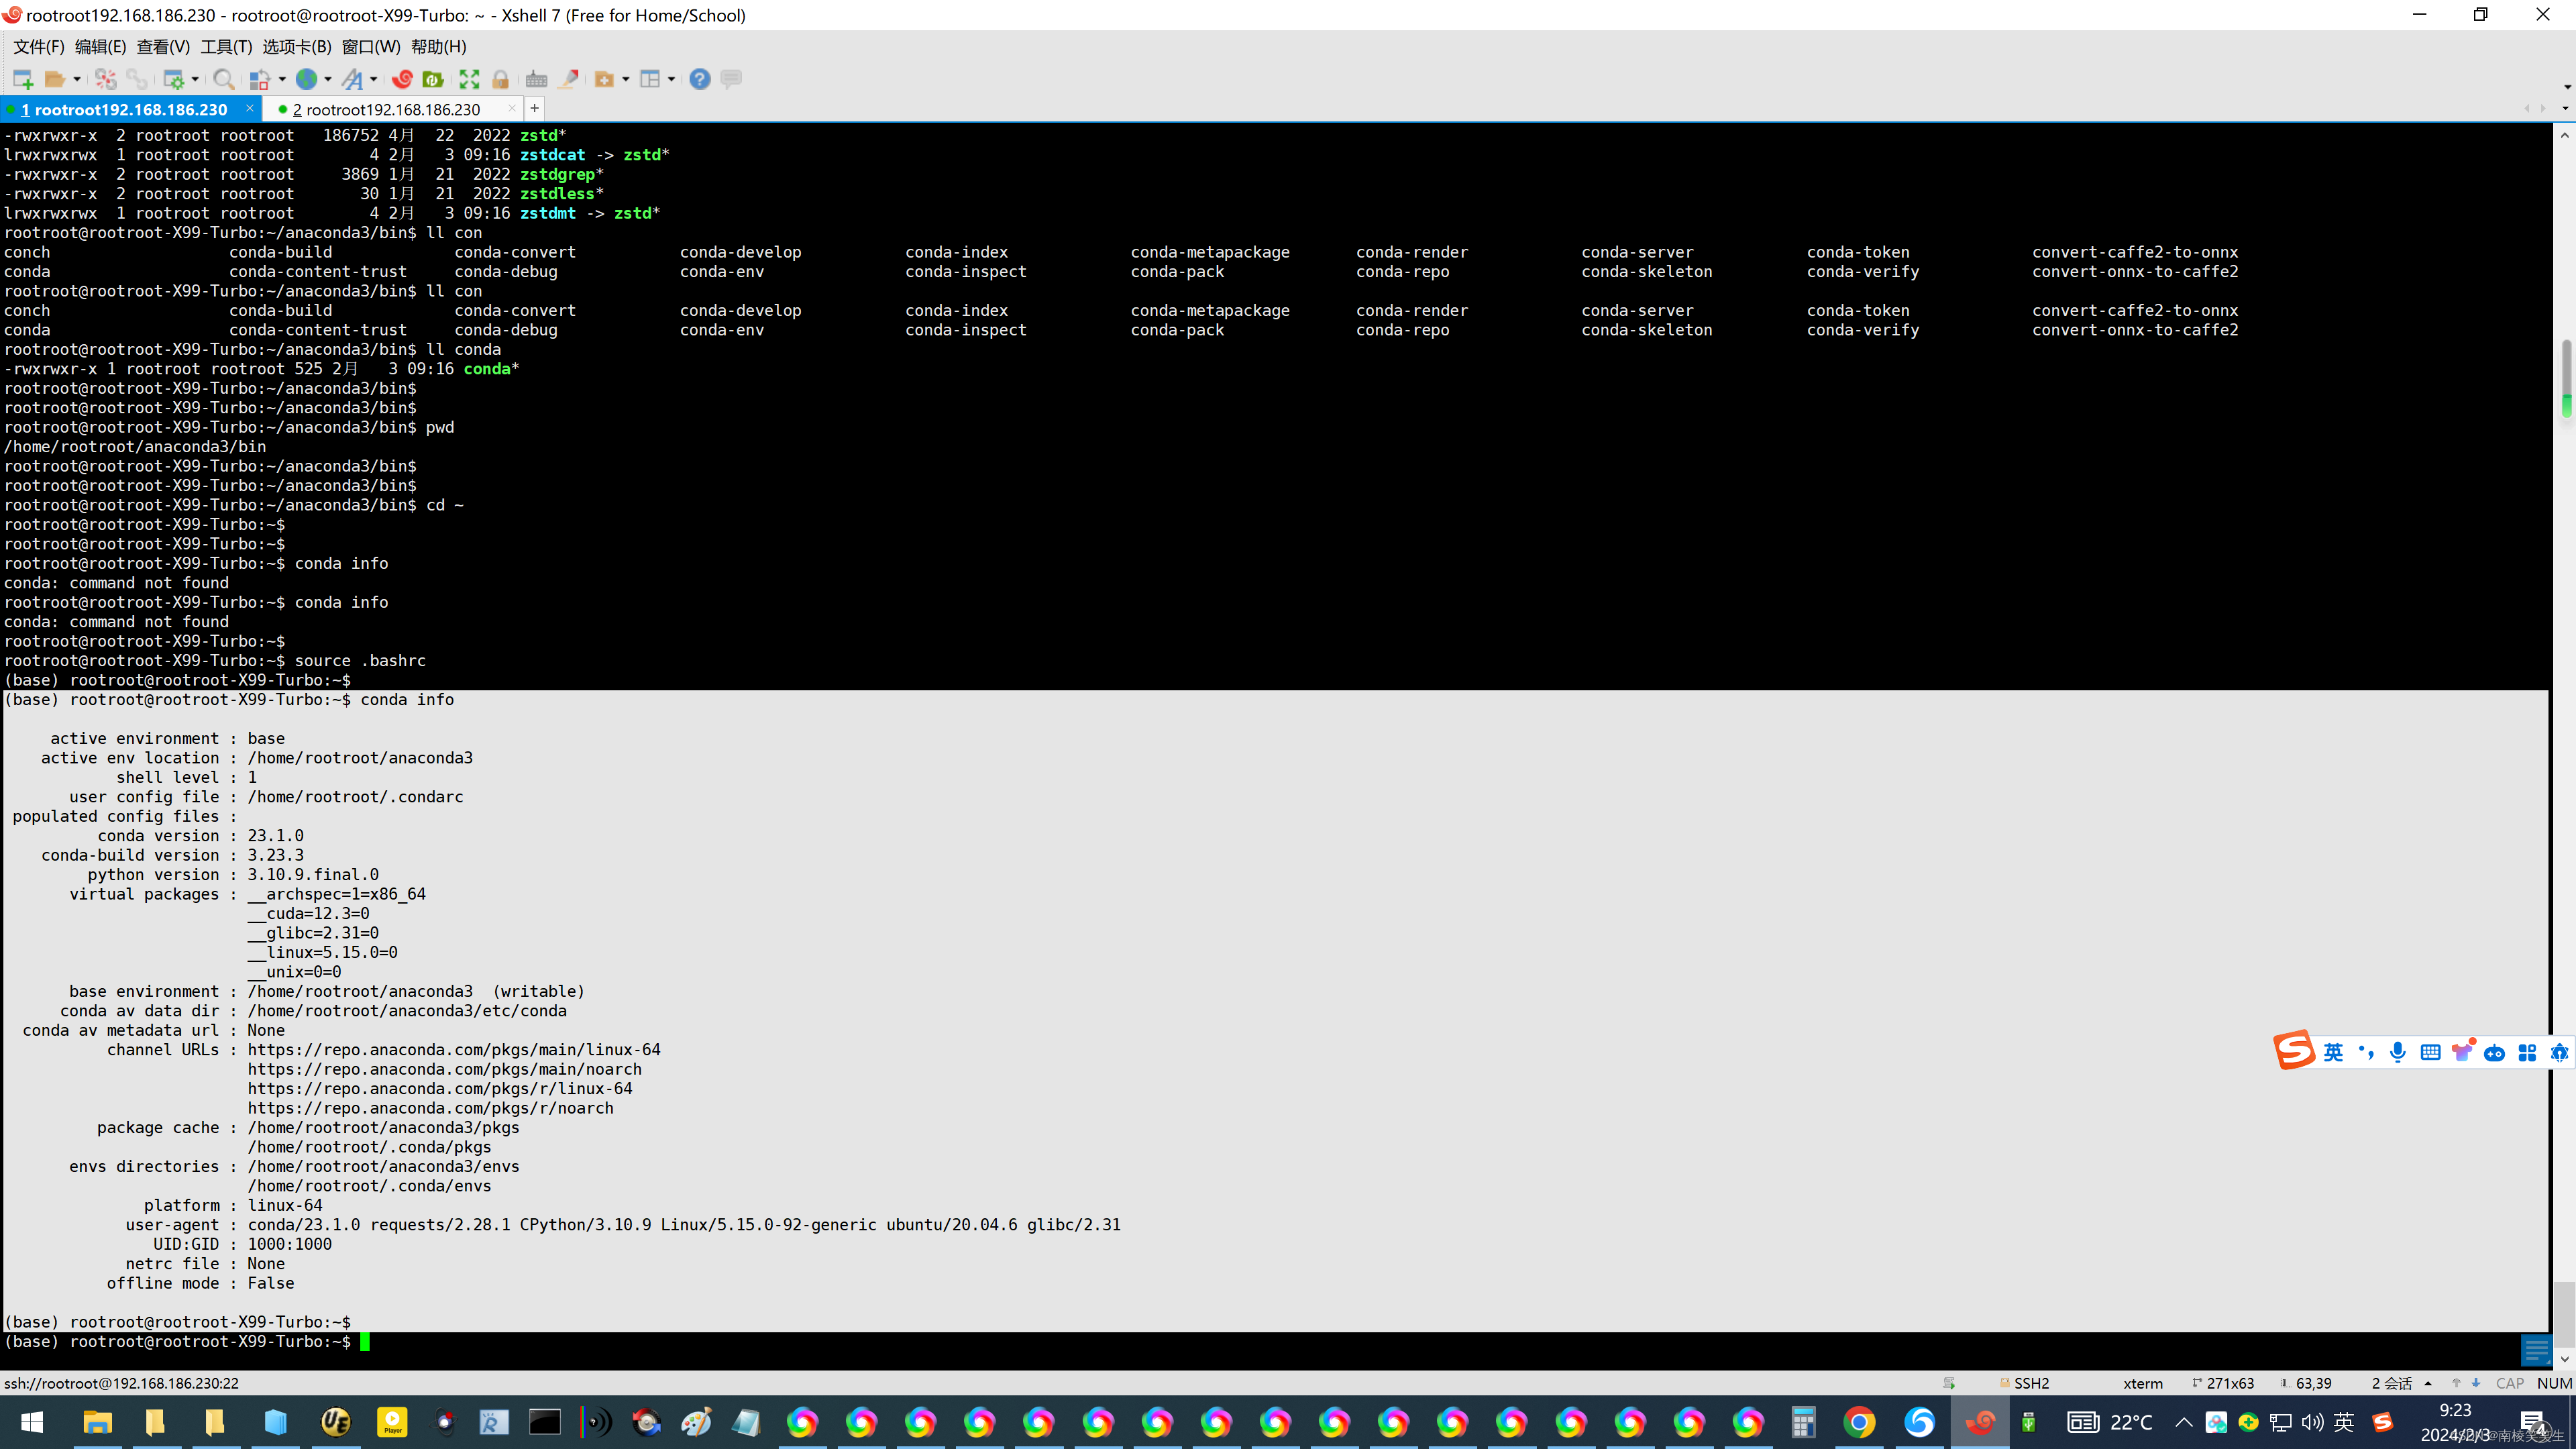Expand the Font dropdown arrow

(x=374, y=79)
